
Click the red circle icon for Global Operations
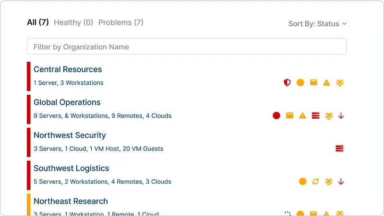[x=276, y=115]
